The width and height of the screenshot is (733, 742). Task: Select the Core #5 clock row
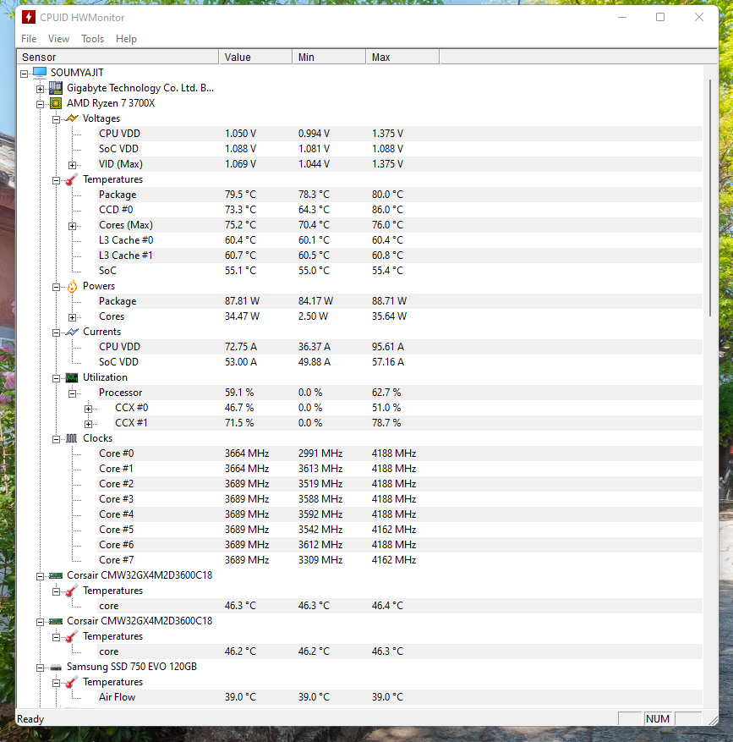(400, 530)
